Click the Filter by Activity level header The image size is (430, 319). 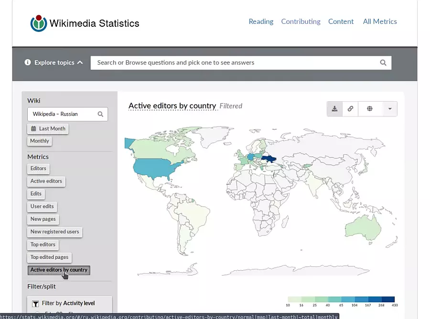pyautogui.click(x=69, y=303)
